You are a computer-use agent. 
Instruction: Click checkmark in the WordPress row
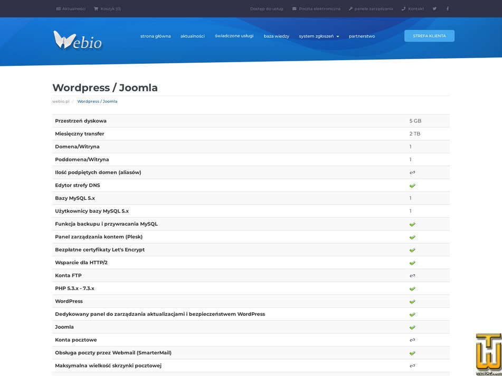tap(412, 302)
